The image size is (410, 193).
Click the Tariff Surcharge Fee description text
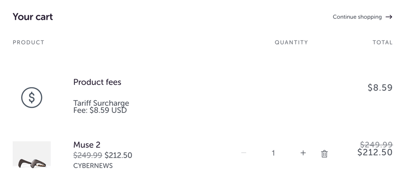pyautogui.click(x=101, y=107)
